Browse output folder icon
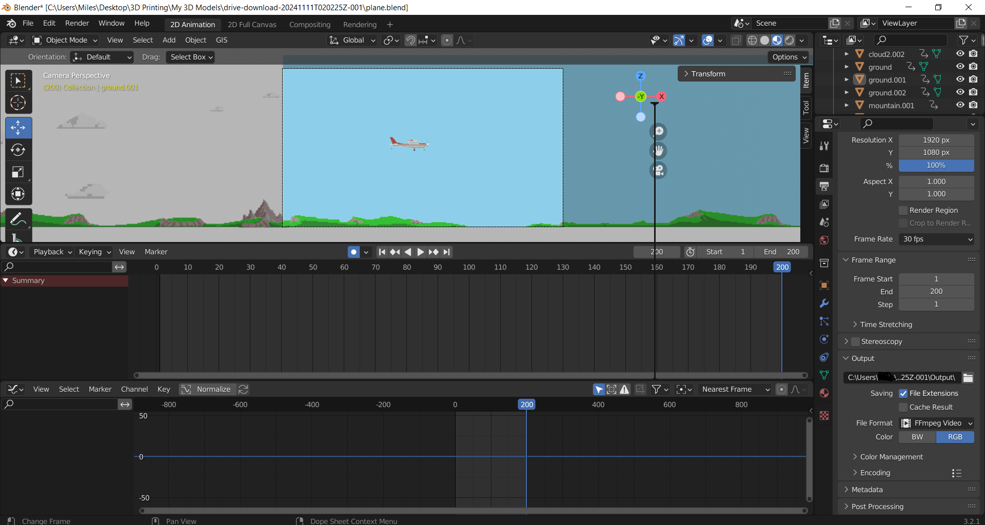 tap(968, 377)
